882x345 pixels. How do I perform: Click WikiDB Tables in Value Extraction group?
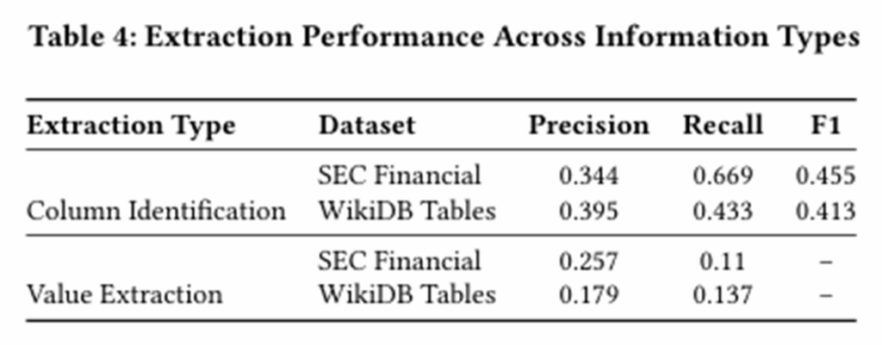point(407,294)
